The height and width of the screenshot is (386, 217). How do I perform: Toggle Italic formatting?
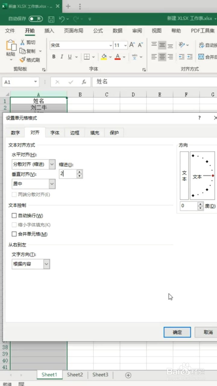(61, 57)
